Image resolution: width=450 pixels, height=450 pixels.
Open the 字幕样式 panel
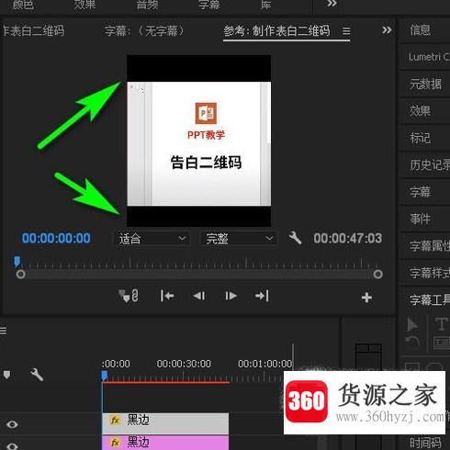[430, 273]
